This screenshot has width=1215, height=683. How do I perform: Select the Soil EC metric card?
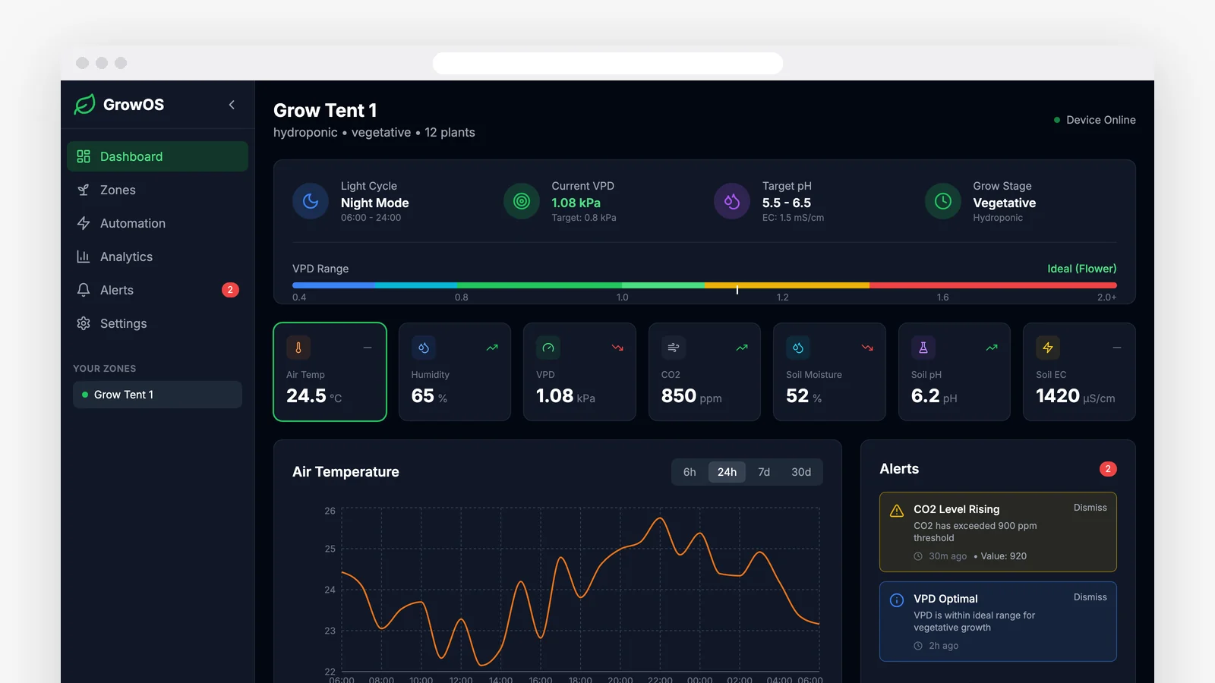point(1079,372)
